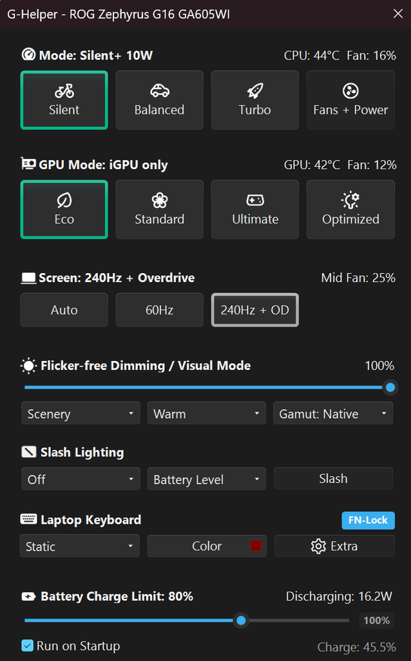This screenshot has width=411, height=661.
Task: Close the G-Helper window
Action: (398, 14)
